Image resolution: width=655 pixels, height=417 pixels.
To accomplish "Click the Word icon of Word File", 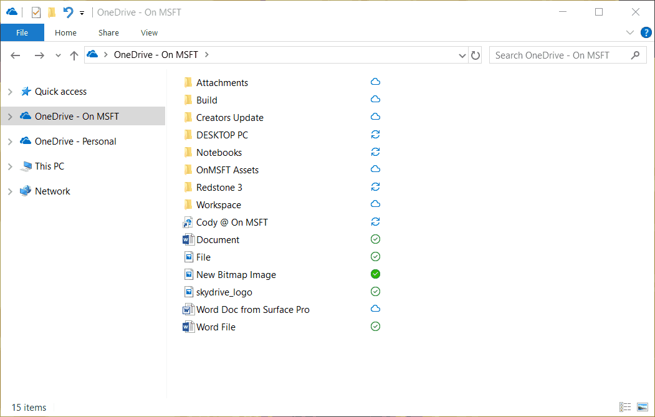I will pos(188,327).
